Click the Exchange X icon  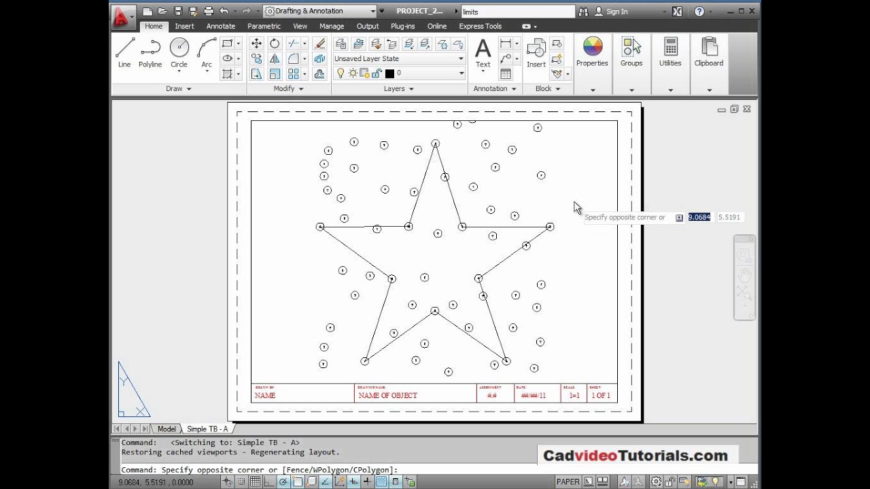pyautogui.click(x=677, y=12)
